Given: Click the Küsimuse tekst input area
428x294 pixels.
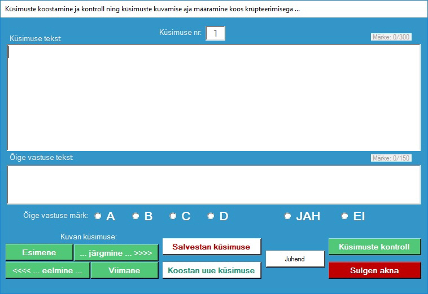Looking at the screenshot, I should coord(213,97).
